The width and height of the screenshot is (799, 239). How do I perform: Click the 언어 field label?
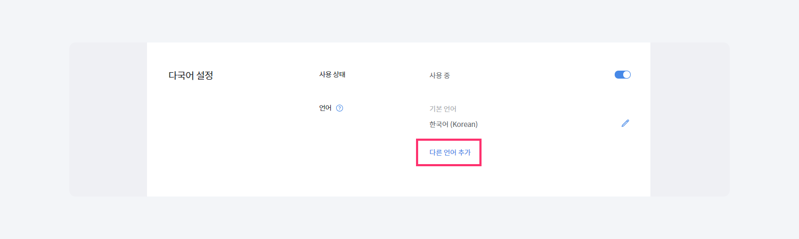coord(325,108)
